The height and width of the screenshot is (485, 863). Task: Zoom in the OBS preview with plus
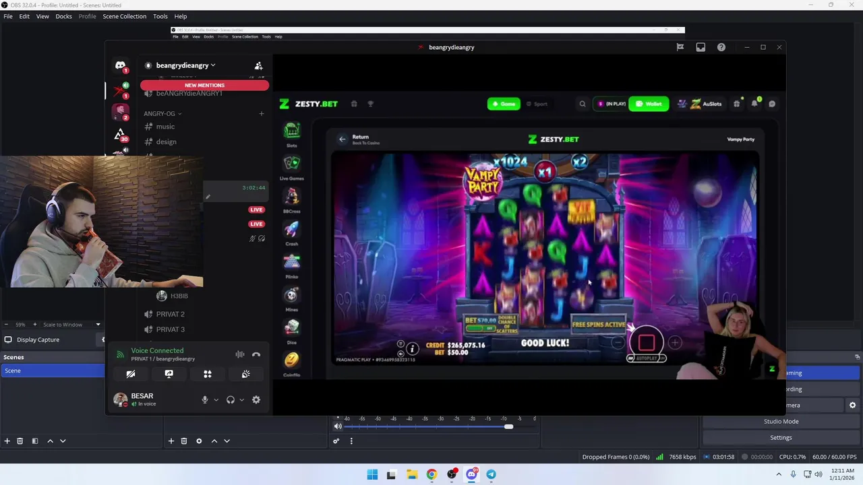(x=35, y=325)
